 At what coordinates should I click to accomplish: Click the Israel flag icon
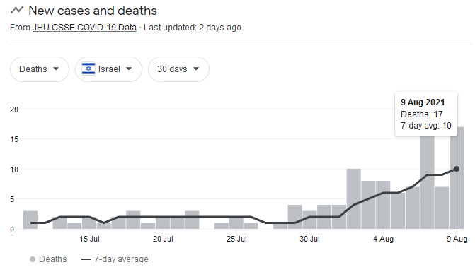[x=88, y=69]
